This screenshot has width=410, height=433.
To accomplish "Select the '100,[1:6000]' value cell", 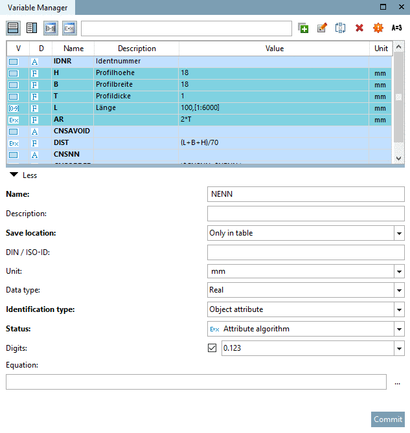I will point(274,108).
